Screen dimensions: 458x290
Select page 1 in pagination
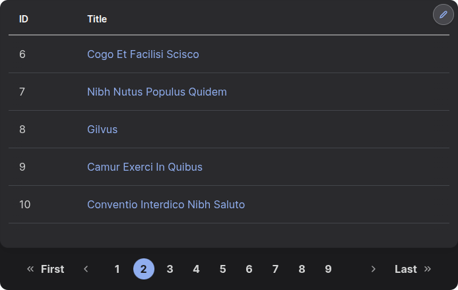coord(117,269)
